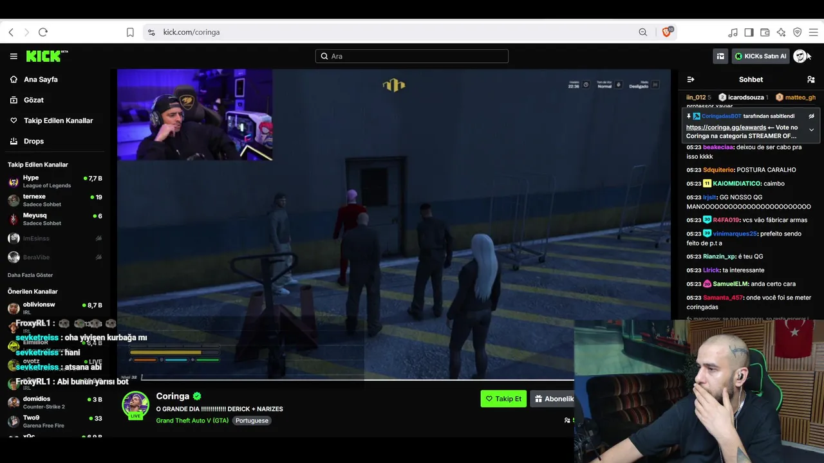Image resolution: width=824 pixels, height=463 pixels.
Task: Open the profile avatar menu
Action: click(800, 57)
